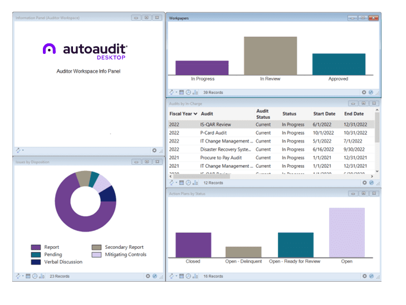Click the Status column header

(289, 114)
